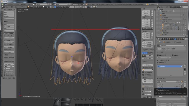Open the Render properties tab icon
This screenshot has height=106, width=189.
(161, 39)
